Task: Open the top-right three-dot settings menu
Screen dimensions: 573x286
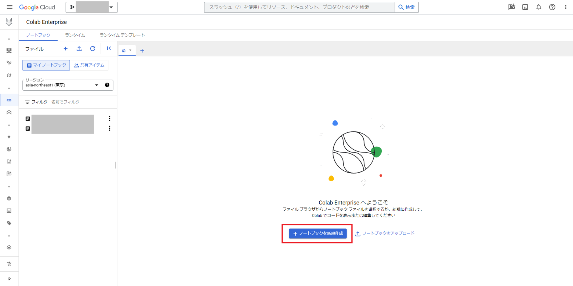Action: [566, 7]
